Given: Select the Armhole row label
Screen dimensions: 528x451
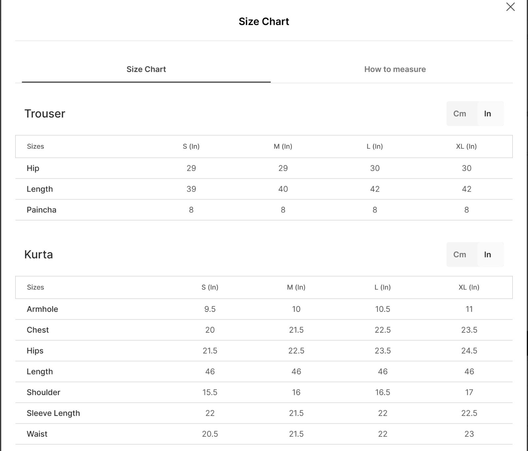Looking at the screenshot, I should [42, 309].
